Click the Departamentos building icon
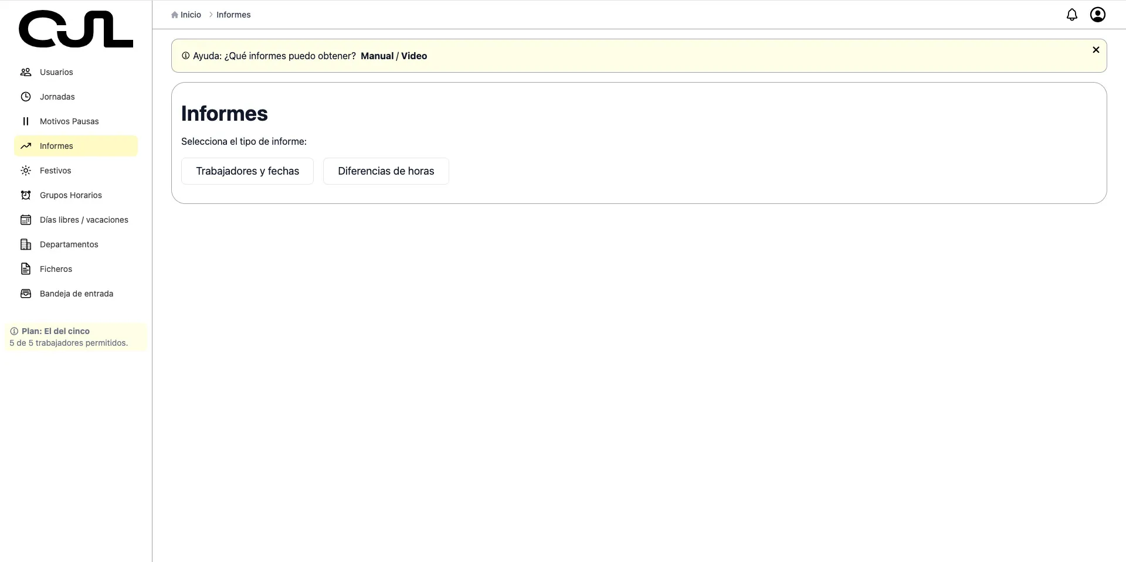Screen dimensions: 1126x562 click(x=26, y=244)
